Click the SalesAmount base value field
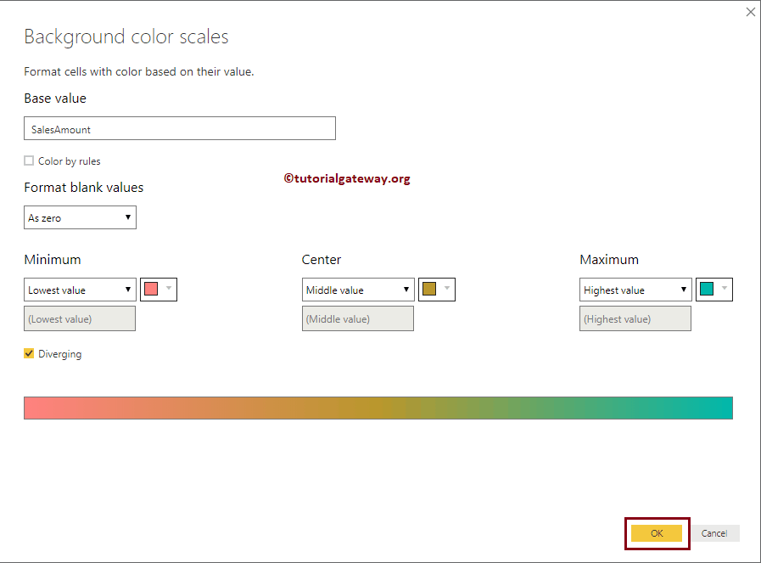 pos(179,128)
